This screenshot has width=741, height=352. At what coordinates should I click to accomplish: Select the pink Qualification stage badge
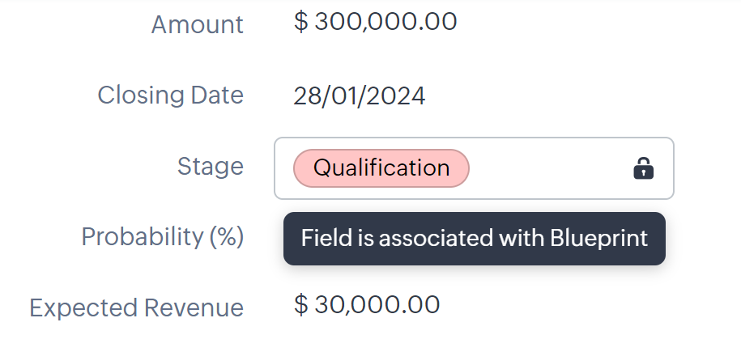pos(381,168)
